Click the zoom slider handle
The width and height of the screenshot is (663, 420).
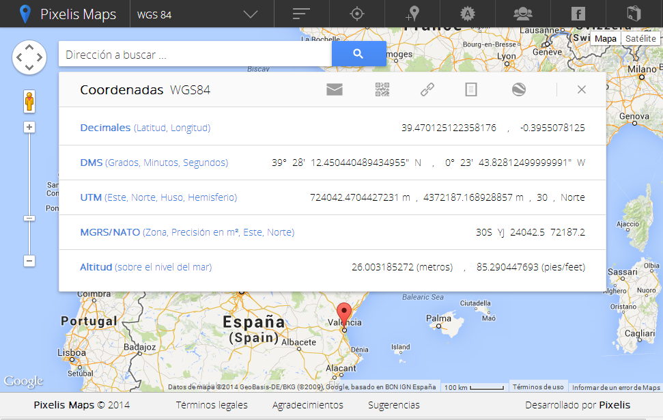(x=29, y=219)
